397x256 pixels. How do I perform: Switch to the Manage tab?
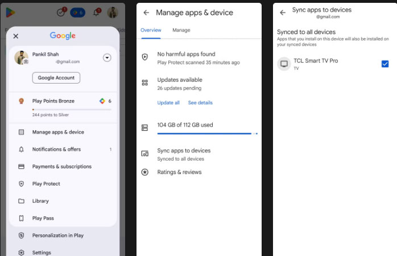[181, 30]
